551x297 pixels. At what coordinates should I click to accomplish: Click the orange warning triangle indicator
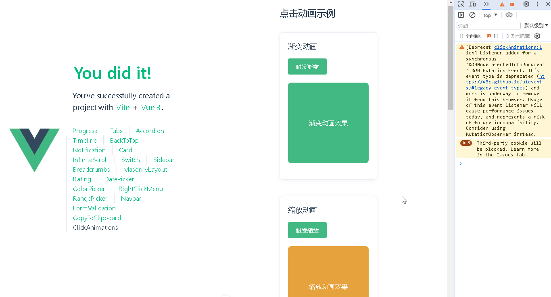[502, 4]
